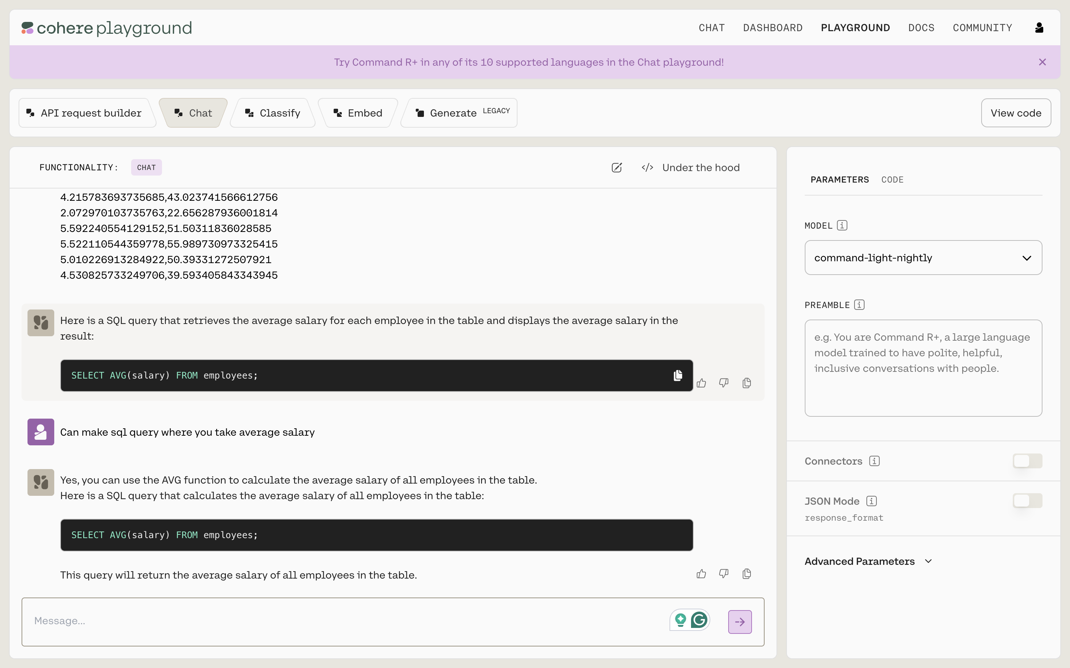
Task: Open COMMUNITY in top navigation
Action: coord(982,28)
